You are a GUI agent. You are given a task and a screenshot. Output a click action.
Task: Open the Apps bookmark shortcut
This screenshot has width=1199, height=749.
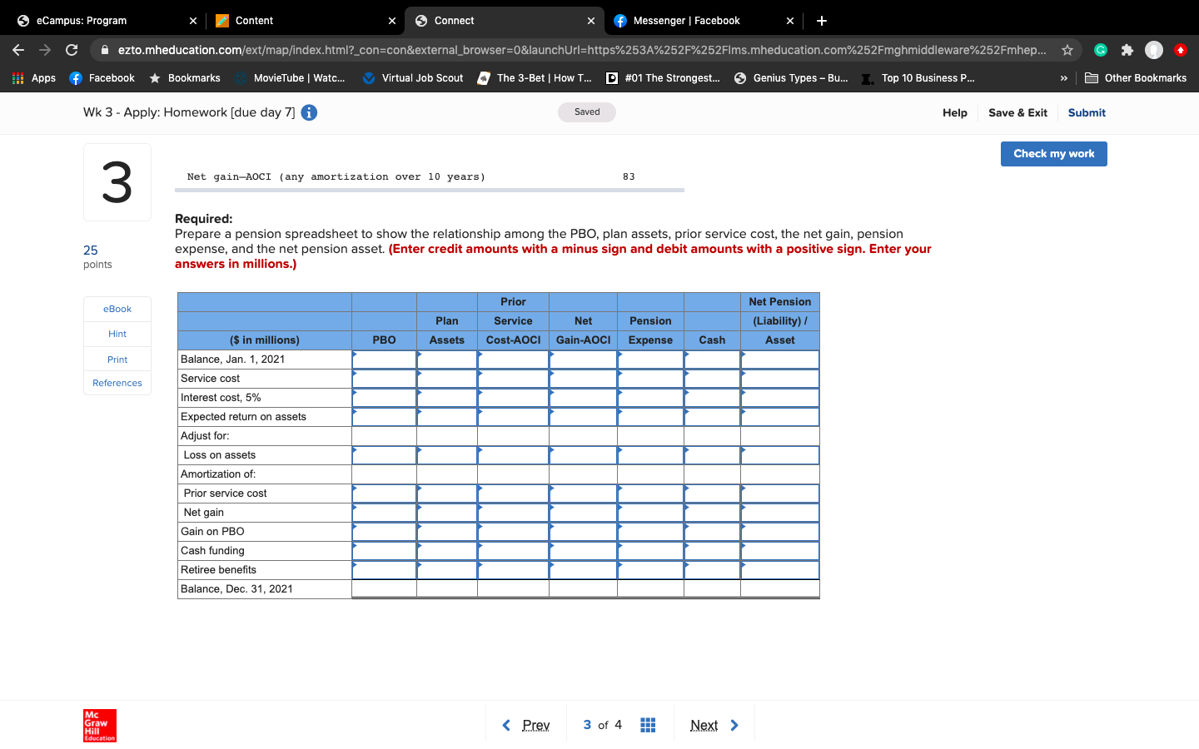(34, 78)
